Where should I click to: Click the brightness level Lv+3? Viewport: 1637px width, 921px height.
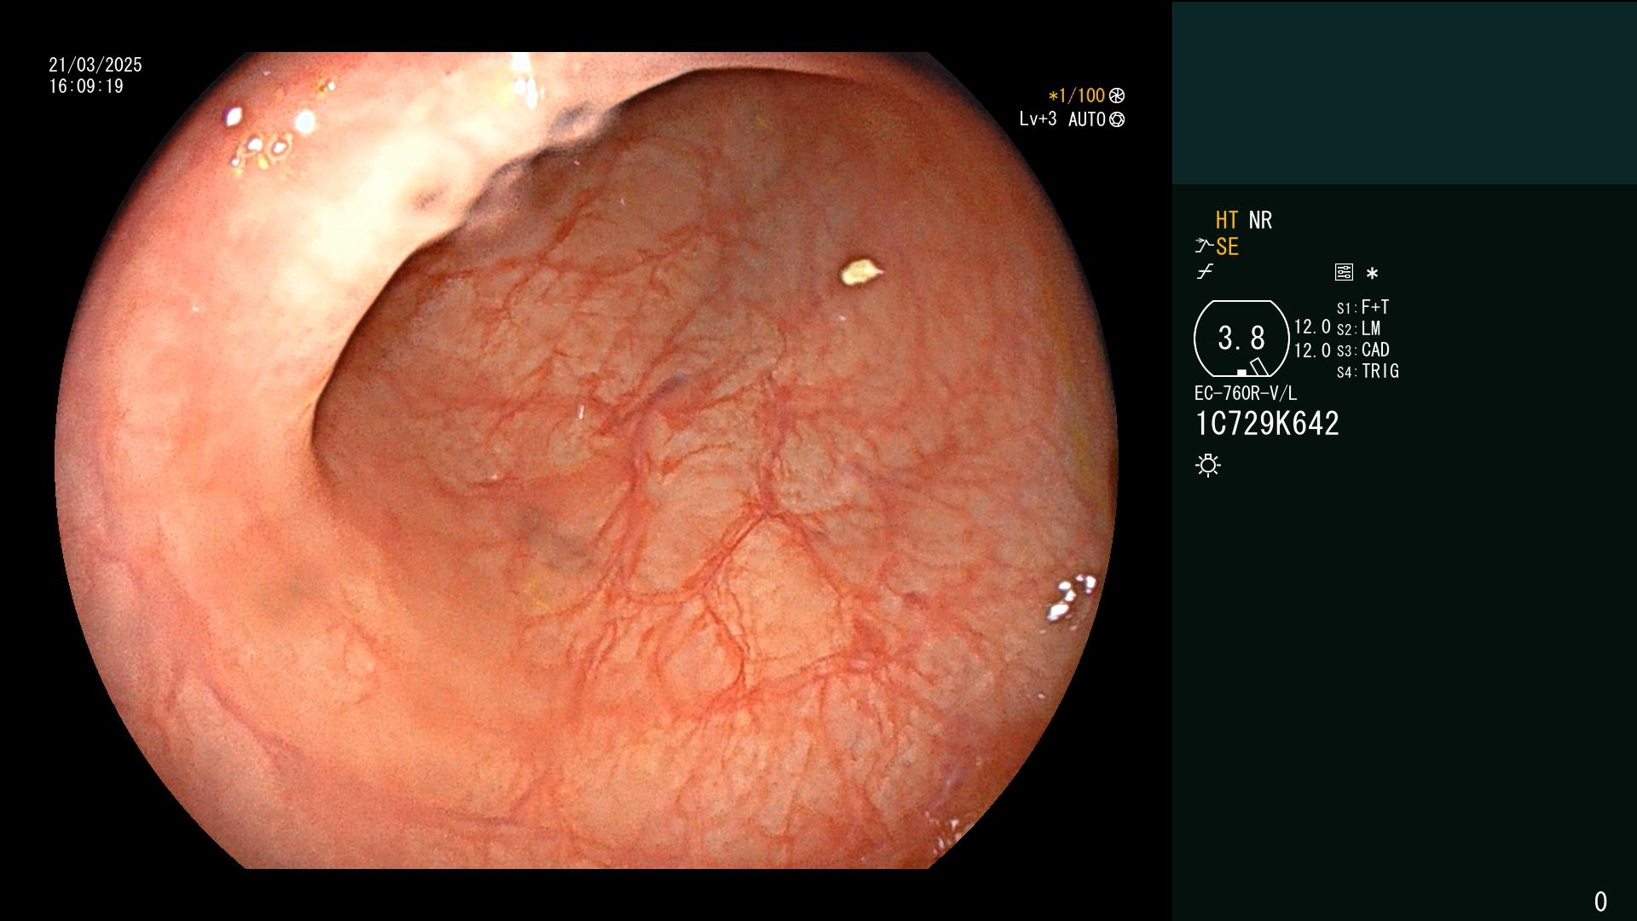tap(1038, 119)
